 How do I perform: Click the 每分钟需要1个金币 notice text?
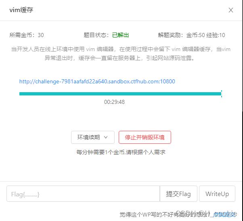(121, 152)
